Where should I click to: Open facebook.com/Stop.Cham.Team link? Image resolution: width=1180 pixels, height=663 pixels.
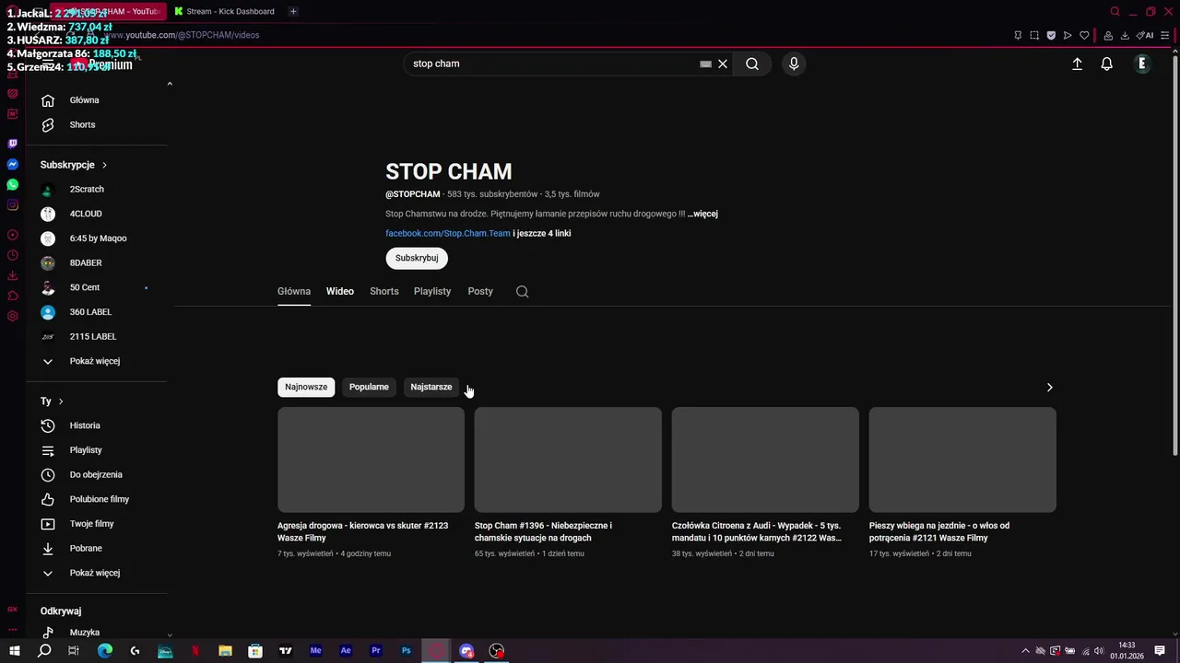click(448, 233)
